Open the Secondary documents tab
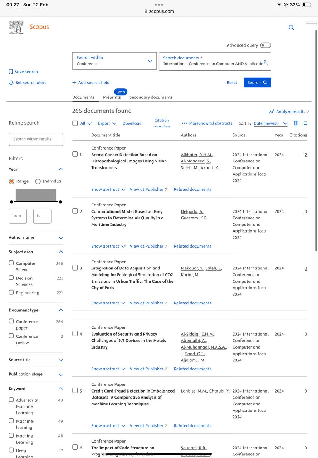318x458 pixels. pyautogui.click(x=151, y=97)
